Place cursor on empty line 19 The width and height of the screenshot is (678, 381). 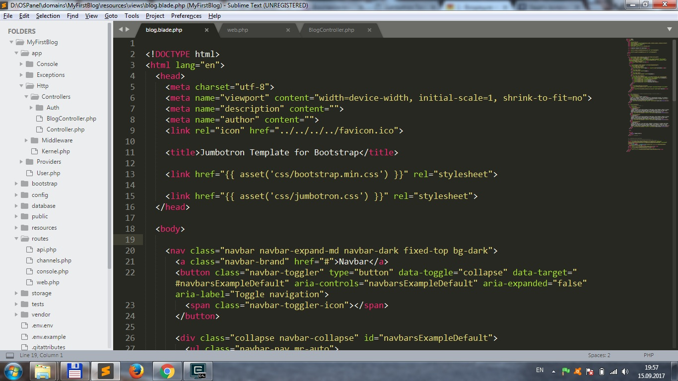pos(395,240)
